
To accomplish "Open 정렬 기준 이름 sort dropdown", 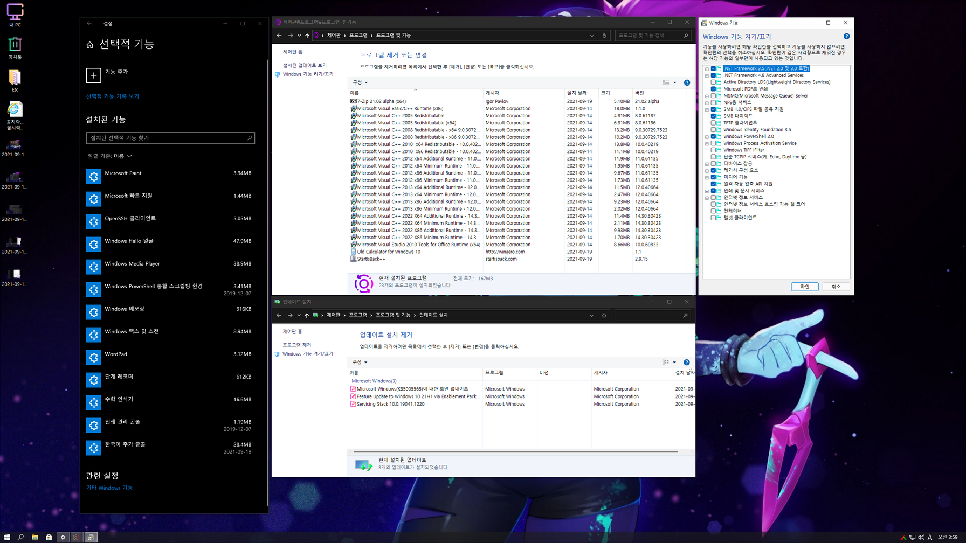I will tap(109, 156).
